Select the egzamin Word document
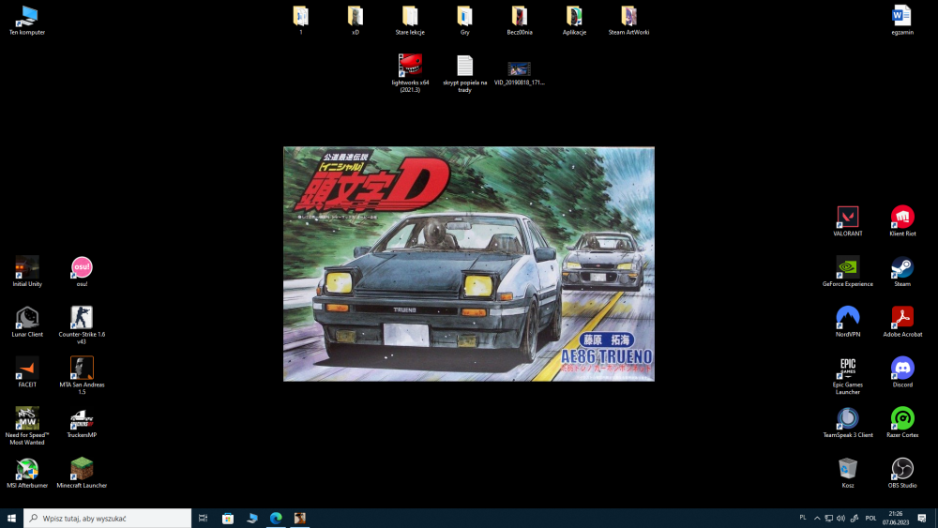Viewport: 938px width, 528px height. coord(902,21)
